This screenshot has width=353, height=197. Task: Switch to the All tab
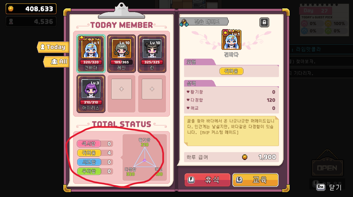coord(56,61)
